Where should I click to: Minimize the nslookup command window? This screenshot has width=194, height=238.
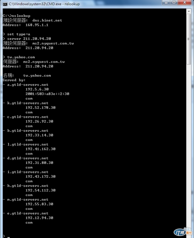(166, 3)
